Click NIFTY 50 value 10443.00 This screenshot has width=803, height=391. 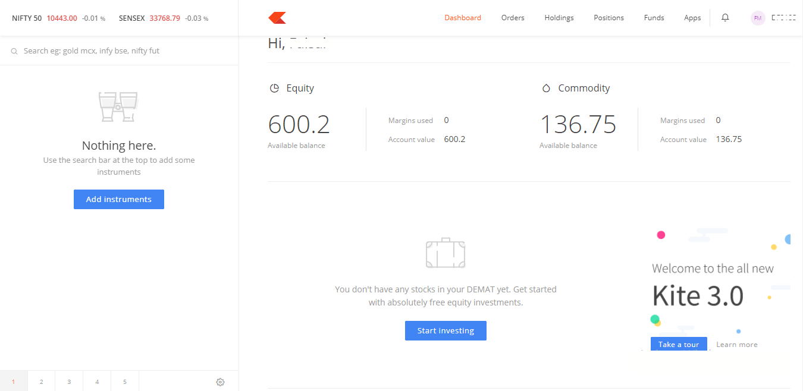click(x=62, y=18)
